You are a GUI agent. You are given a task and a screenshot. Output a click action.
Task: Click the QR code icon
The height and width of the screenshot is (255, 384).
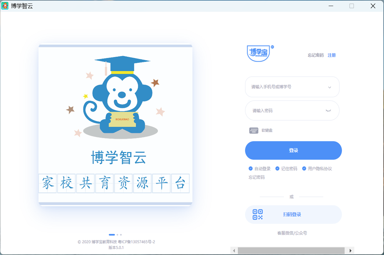[x=258, y=214]
